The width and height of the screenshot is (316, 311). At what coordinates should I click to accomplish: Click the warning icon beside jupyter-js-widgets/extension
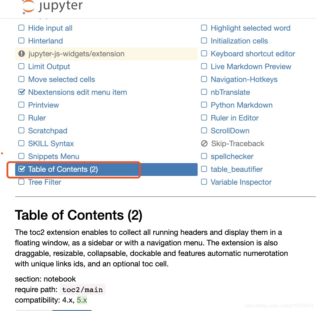(22, 54)
